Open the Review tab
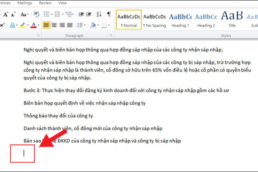Screen dimensions: 258x172 [x=45, y=3]
